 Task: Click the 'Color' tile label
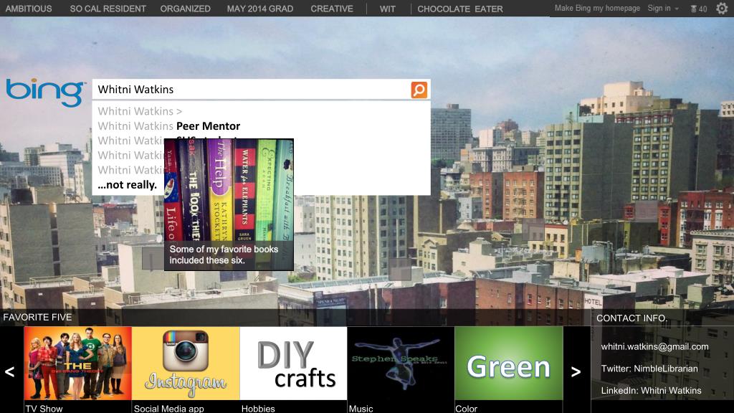pos(466,408)
